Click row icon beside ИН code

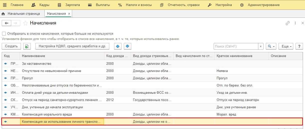[5, 92]
